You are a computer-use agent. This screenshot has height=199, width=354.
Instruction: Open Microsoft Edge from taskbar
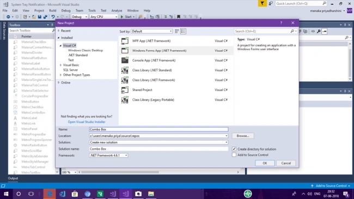pyautogui.click(x=50, y=194)
